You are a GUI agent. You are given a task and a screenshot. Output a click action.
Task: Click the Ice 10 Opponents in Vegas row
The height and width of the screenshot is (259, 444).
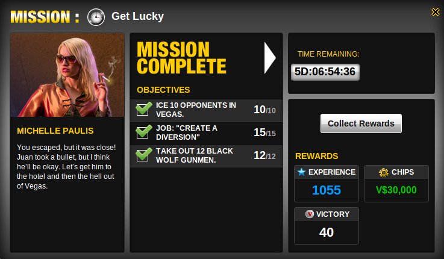click(206, 110)
